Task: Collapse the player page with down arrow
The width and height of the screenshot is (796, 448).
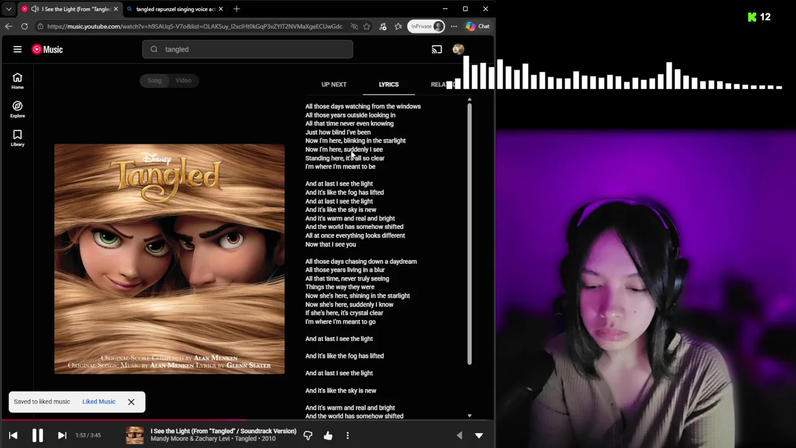Action: (x=479, y=436)
